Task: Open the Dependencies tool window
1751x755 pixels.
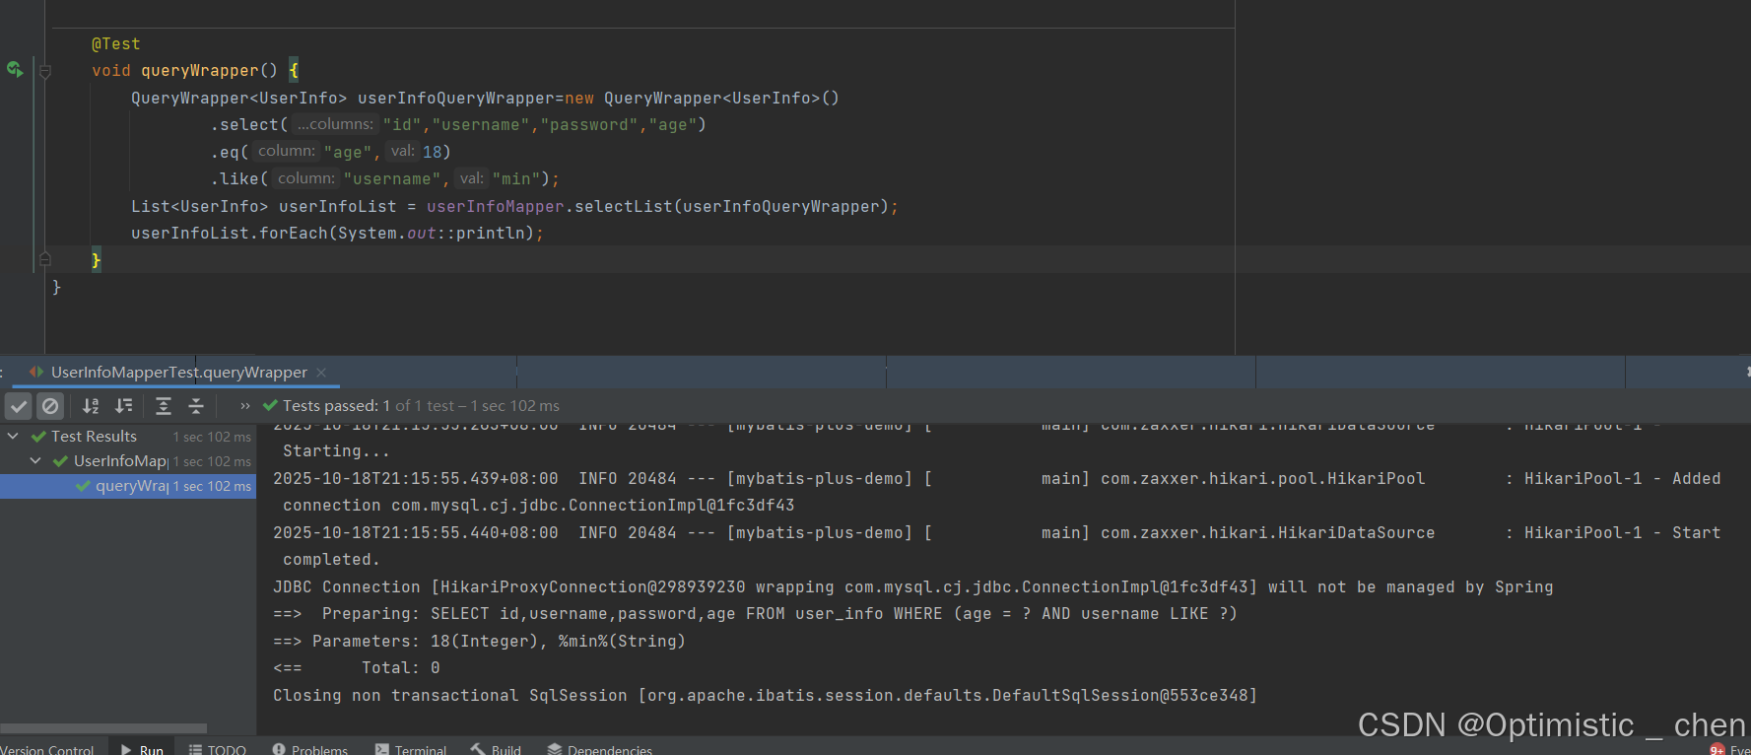Action: click(x=599, y=750)
